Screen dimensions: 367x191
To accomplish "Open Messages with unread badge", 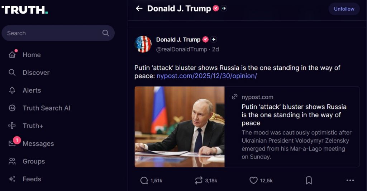I will (38, 144).
